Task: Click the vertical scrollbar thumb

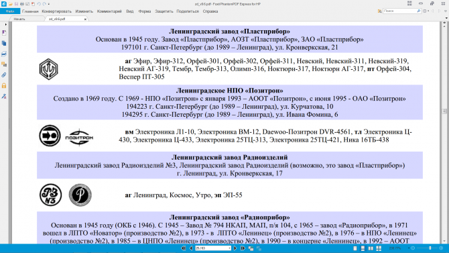Action: 445,111
